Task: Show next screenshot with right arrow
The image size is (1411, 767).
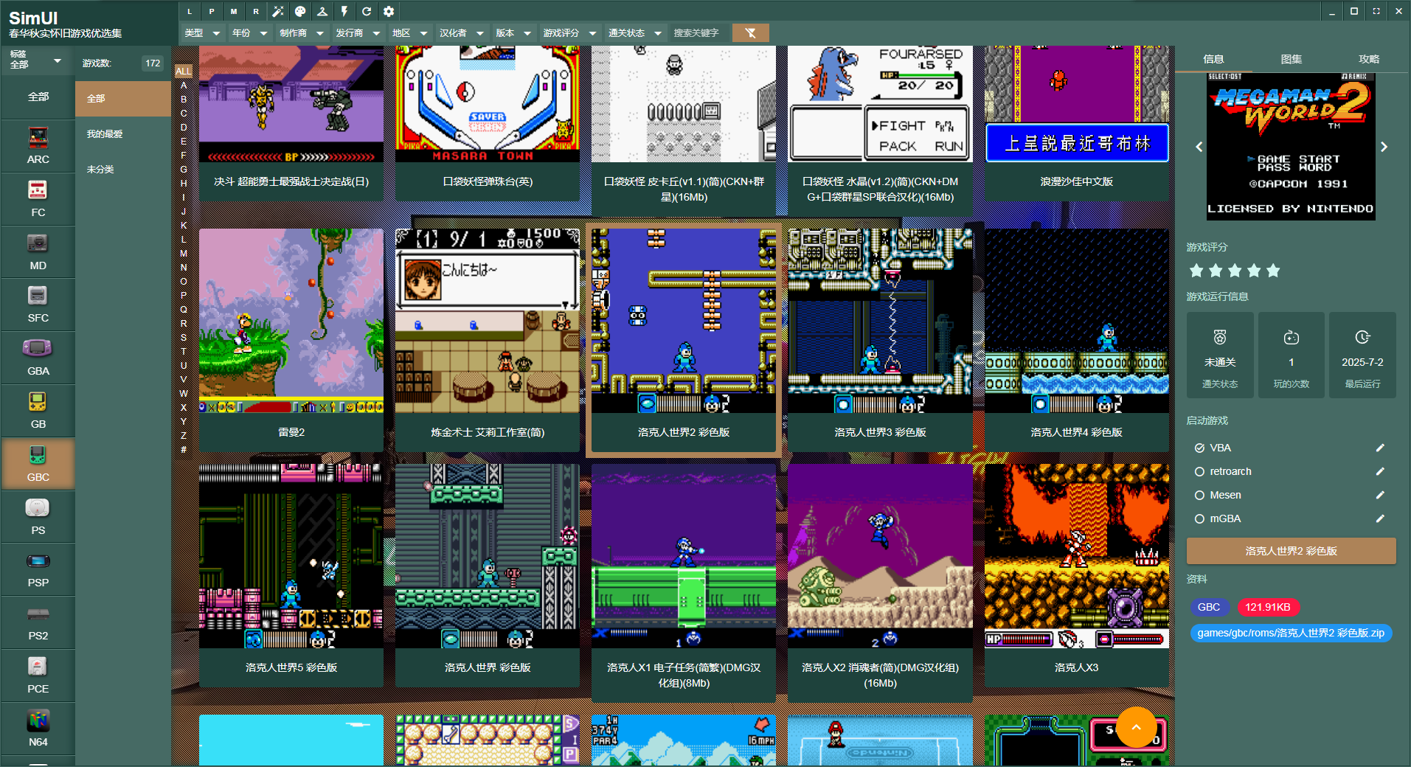Action: click(1384, 147)
